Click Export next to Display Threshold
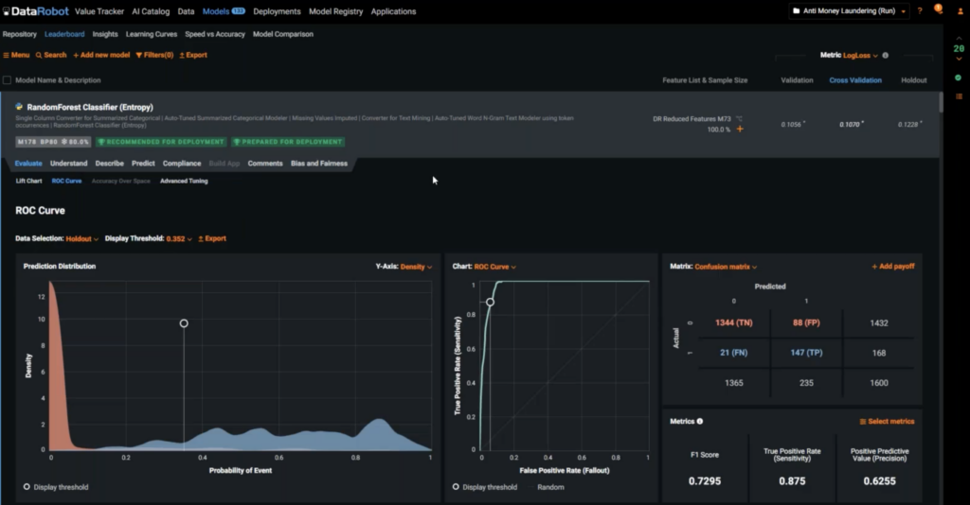The width and height of the screenshot is (970, 505). click(212, 239)
